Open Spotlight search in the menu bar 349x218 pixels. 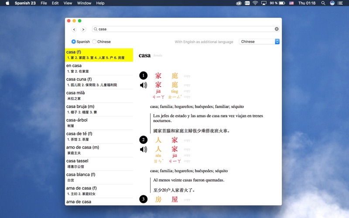point(323,3)
